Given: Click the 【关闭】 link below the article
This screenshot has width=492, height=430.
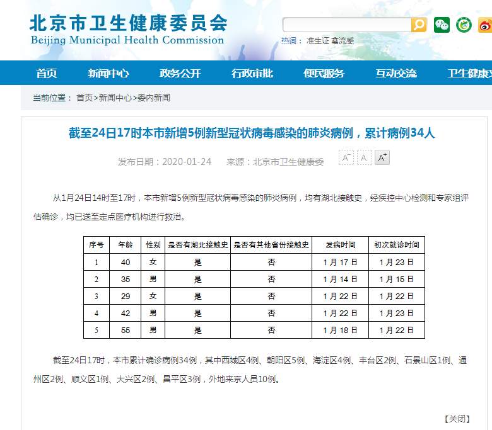Looking at the screenshot, I should click(x=457, y=419).
